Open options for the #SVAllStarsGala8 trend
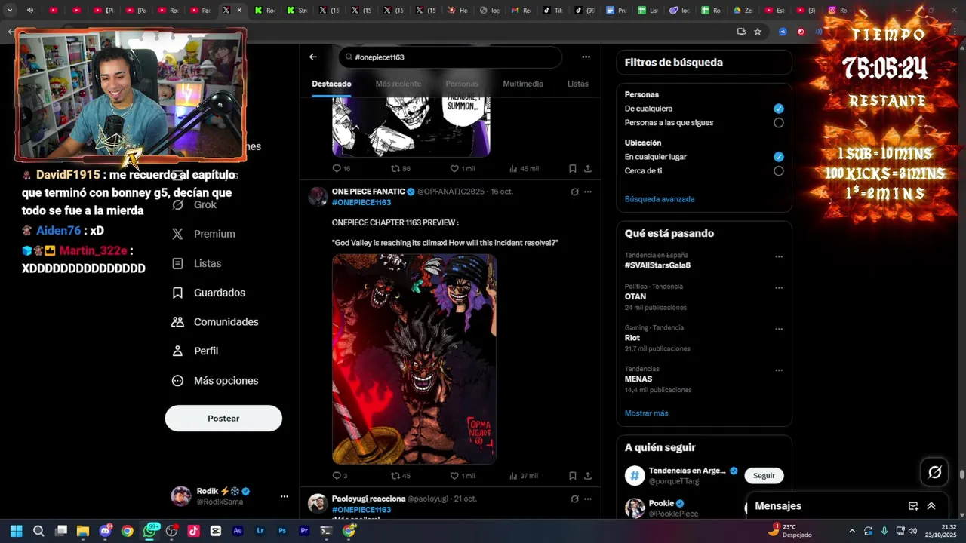This screenshot has height=543, width=966. pyautogui.click(x=779, y=256)
